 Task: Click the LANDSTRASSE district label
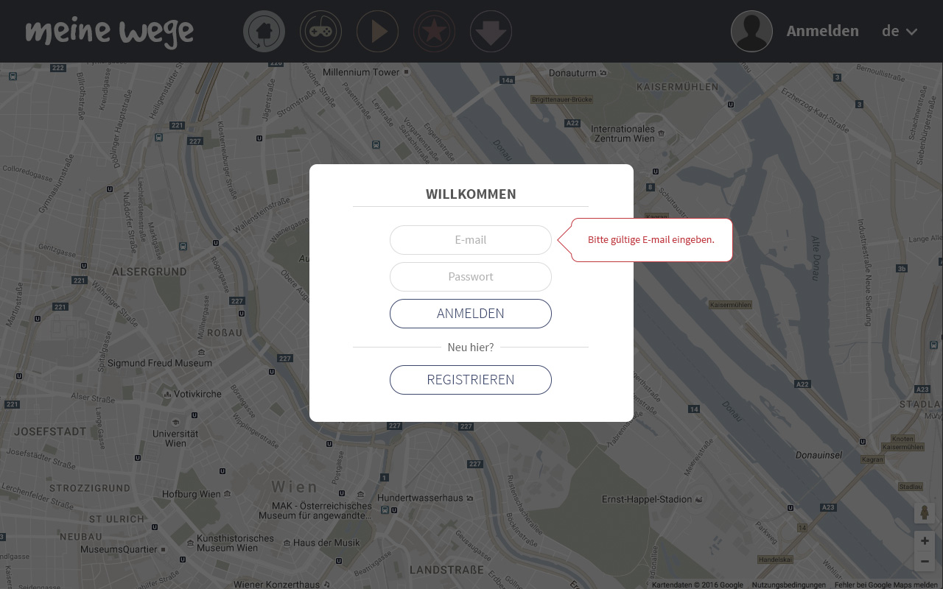coord(446,570)
